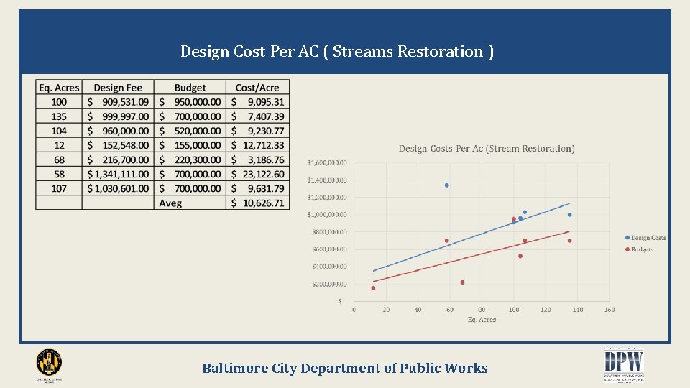Viewport: 690px width, 388px height.
Task: Select the Eq. Acres cell 100
Action: 59,101
